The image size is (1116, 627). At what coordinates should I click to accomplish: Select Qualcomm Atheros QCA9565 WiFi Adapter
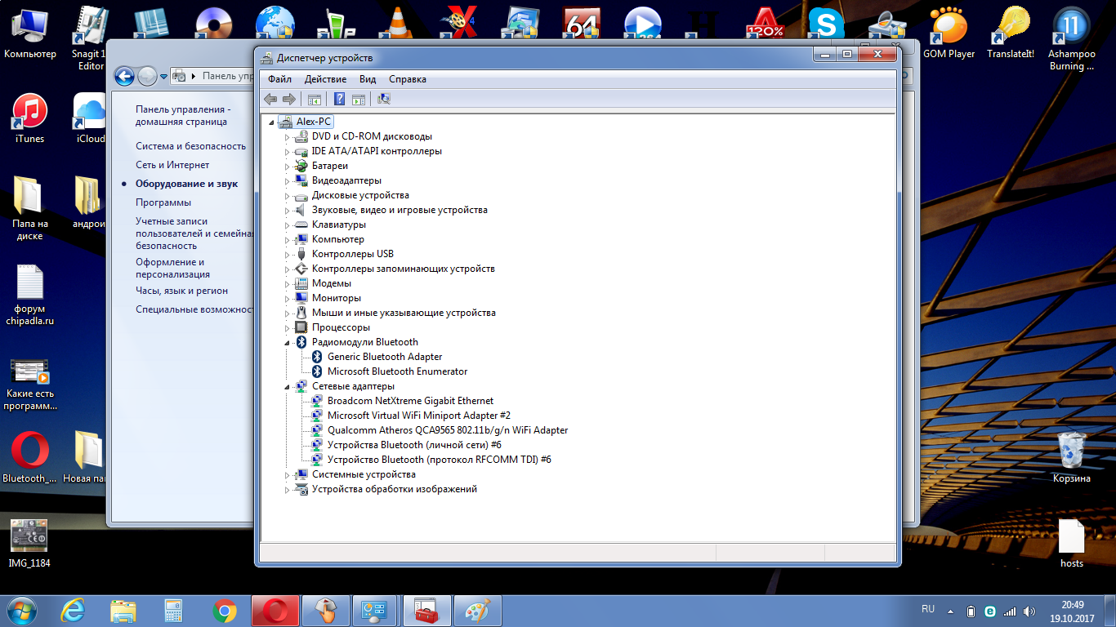click(x=448, y=430)
